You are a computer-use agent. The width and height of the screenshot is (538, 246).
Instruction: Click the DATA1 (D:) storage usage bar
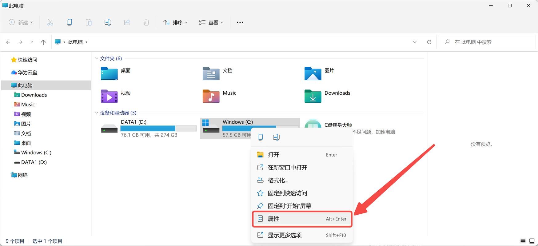(158, 129)
